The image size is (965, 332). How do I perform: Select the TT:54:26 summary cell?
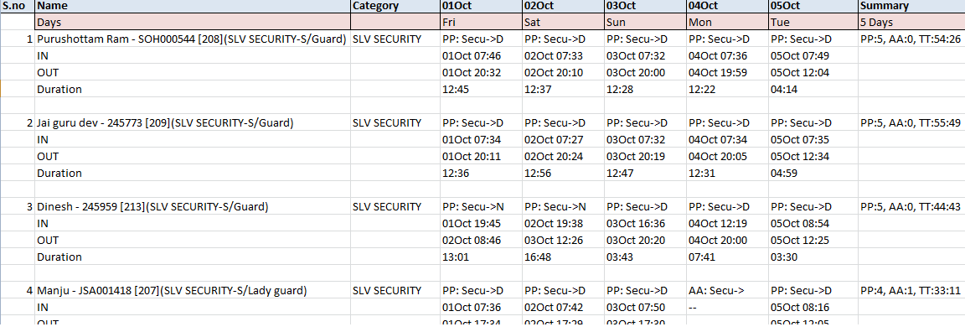[x=911, y=39]
